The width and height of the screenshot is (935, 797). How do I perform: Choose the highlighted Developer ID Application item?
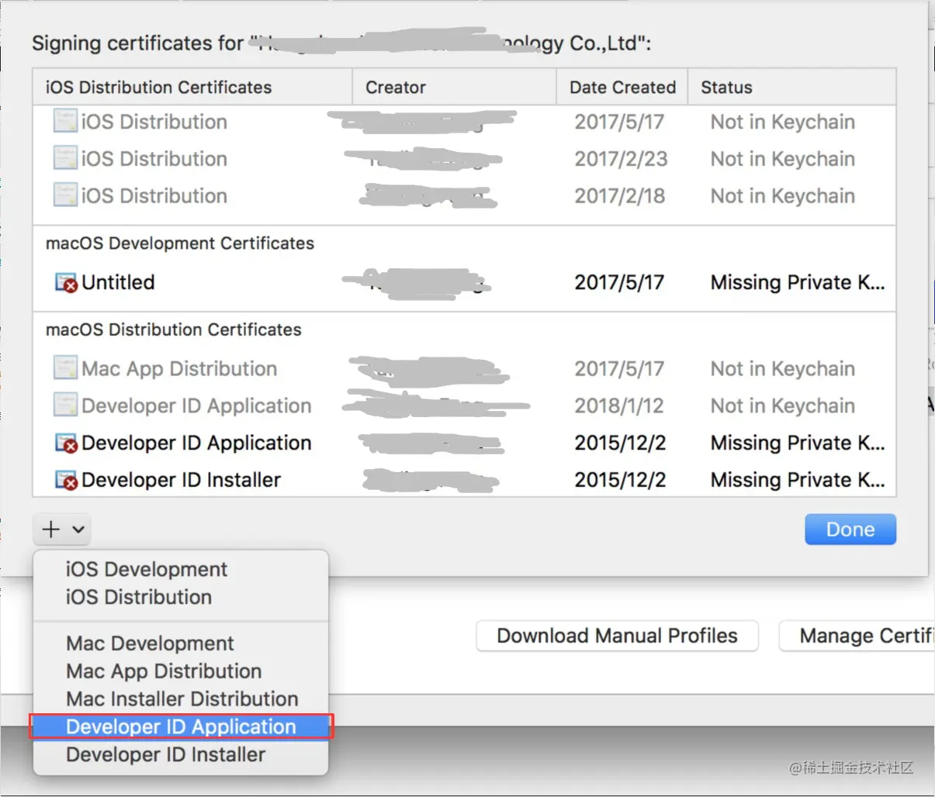pyautogui.click(x=181, y=727)
